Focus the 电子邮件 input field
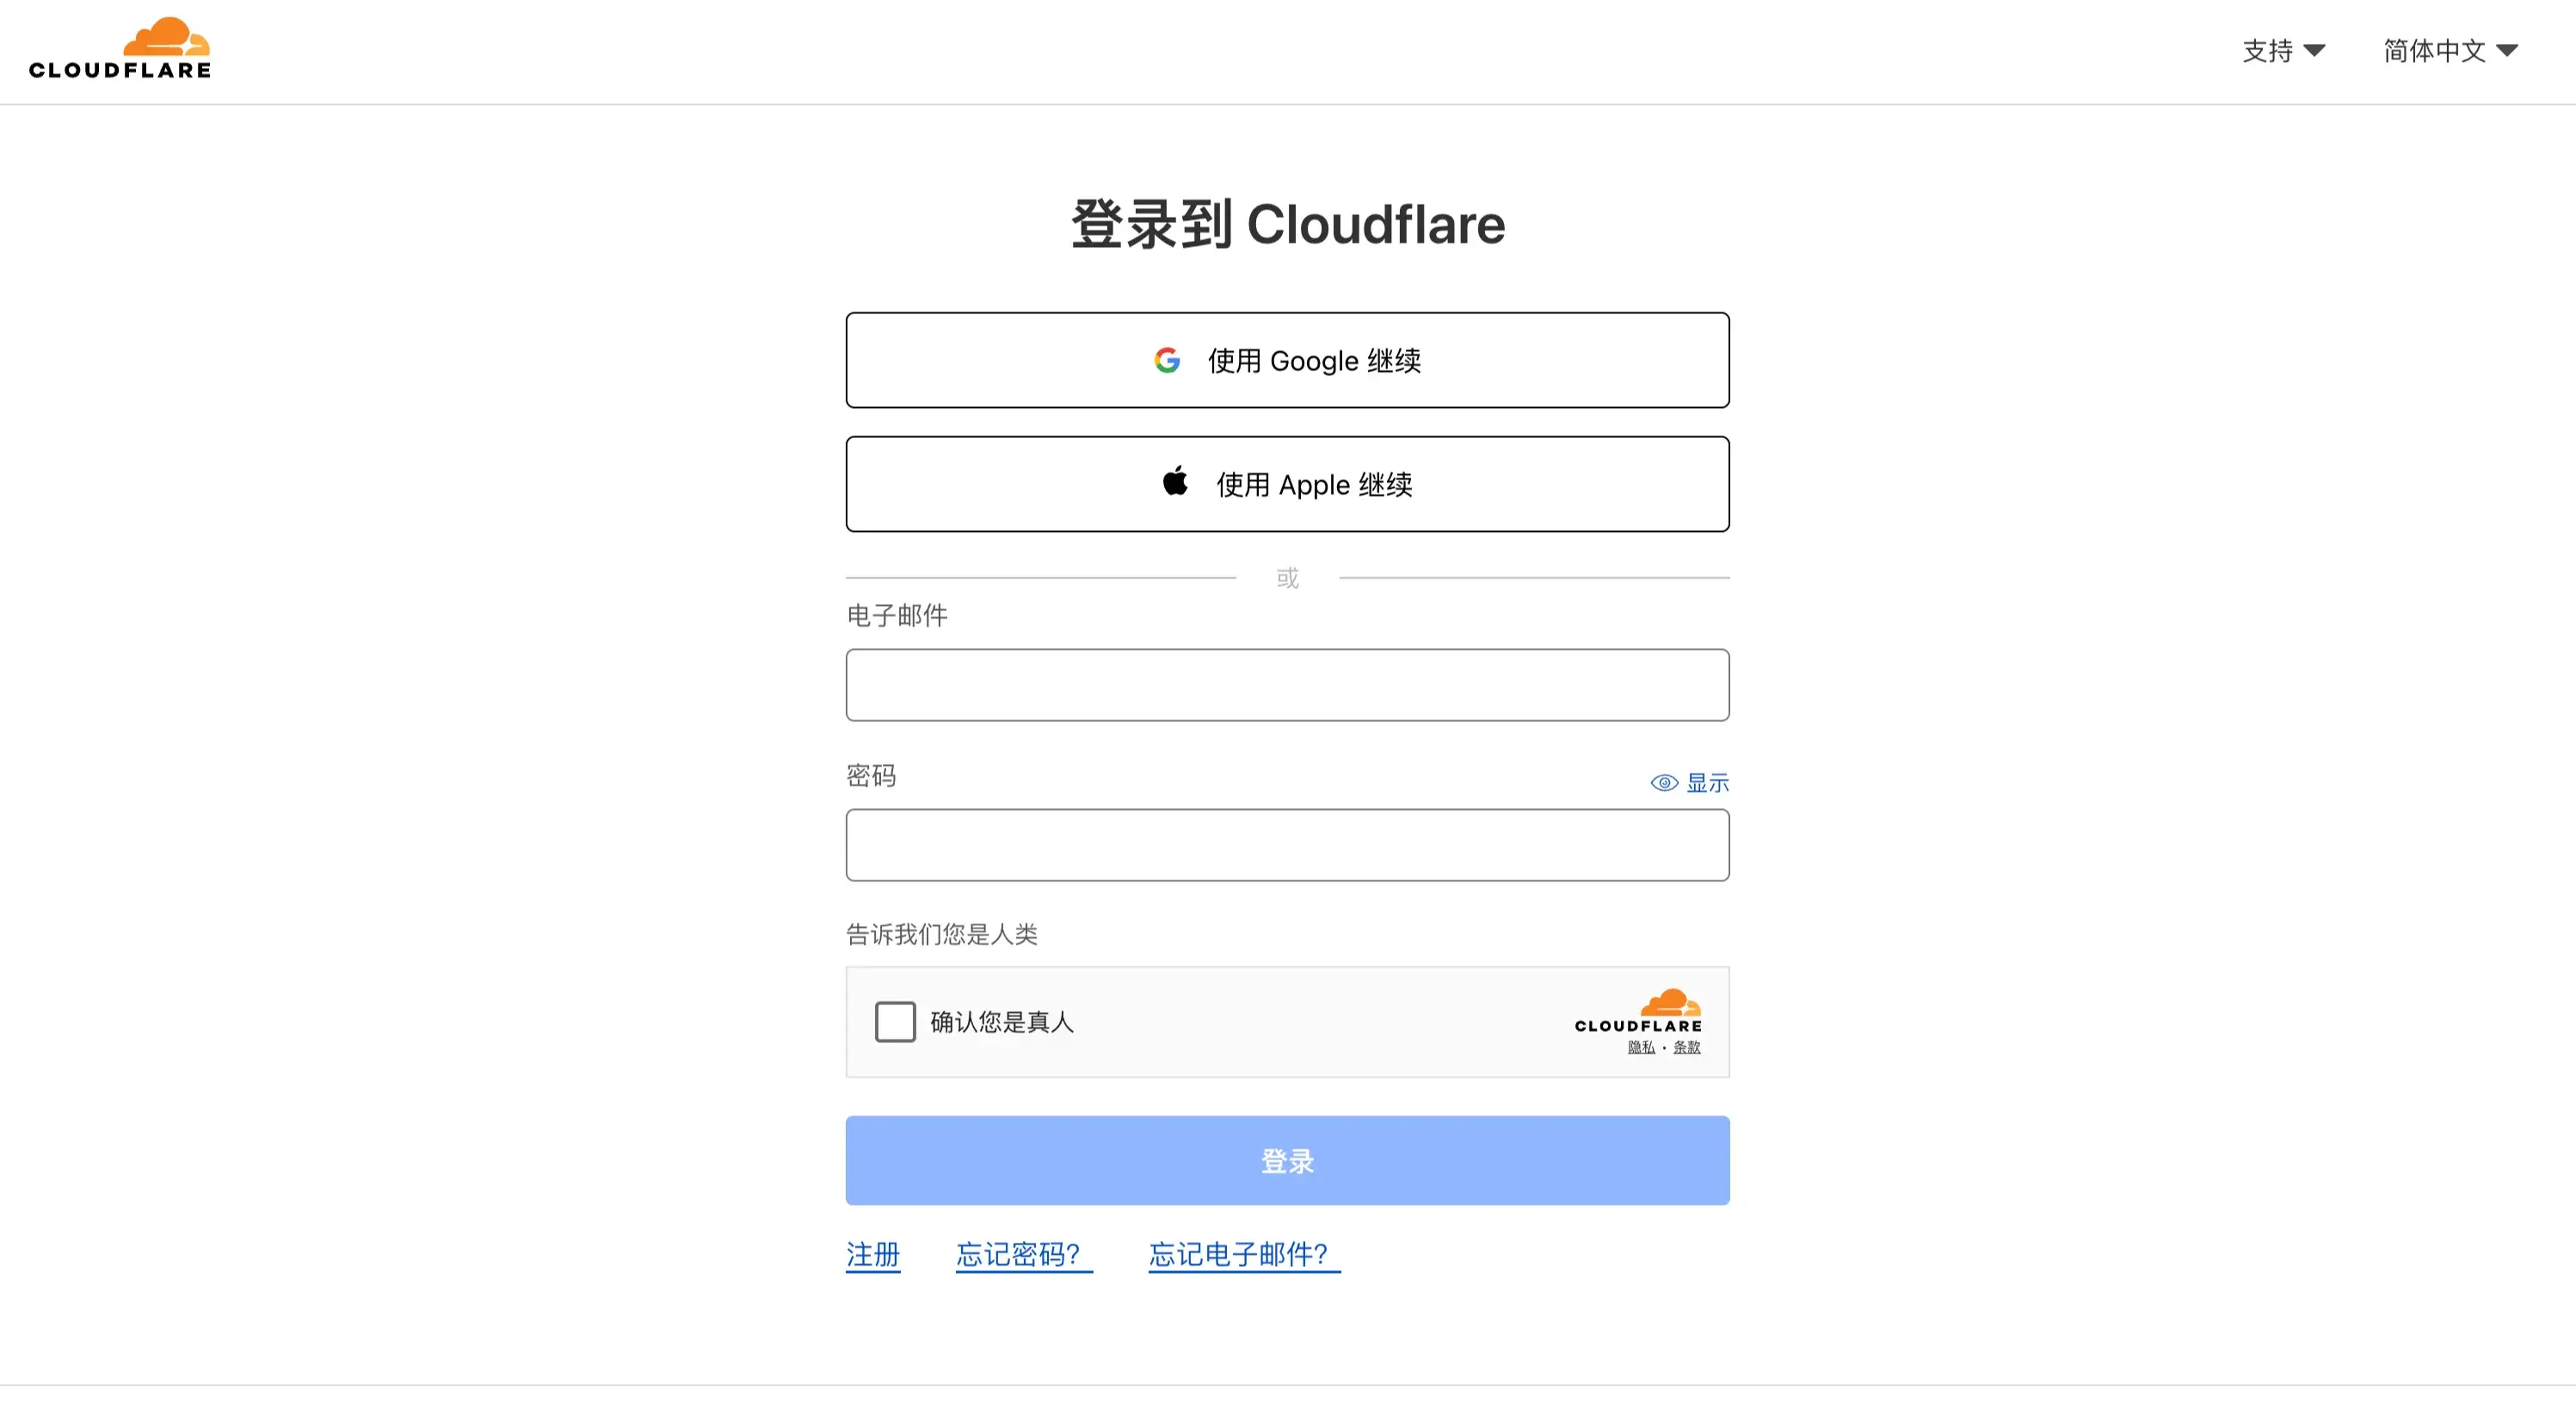Viewport: 2576px width, 1408px height. tap(1287, 685)
